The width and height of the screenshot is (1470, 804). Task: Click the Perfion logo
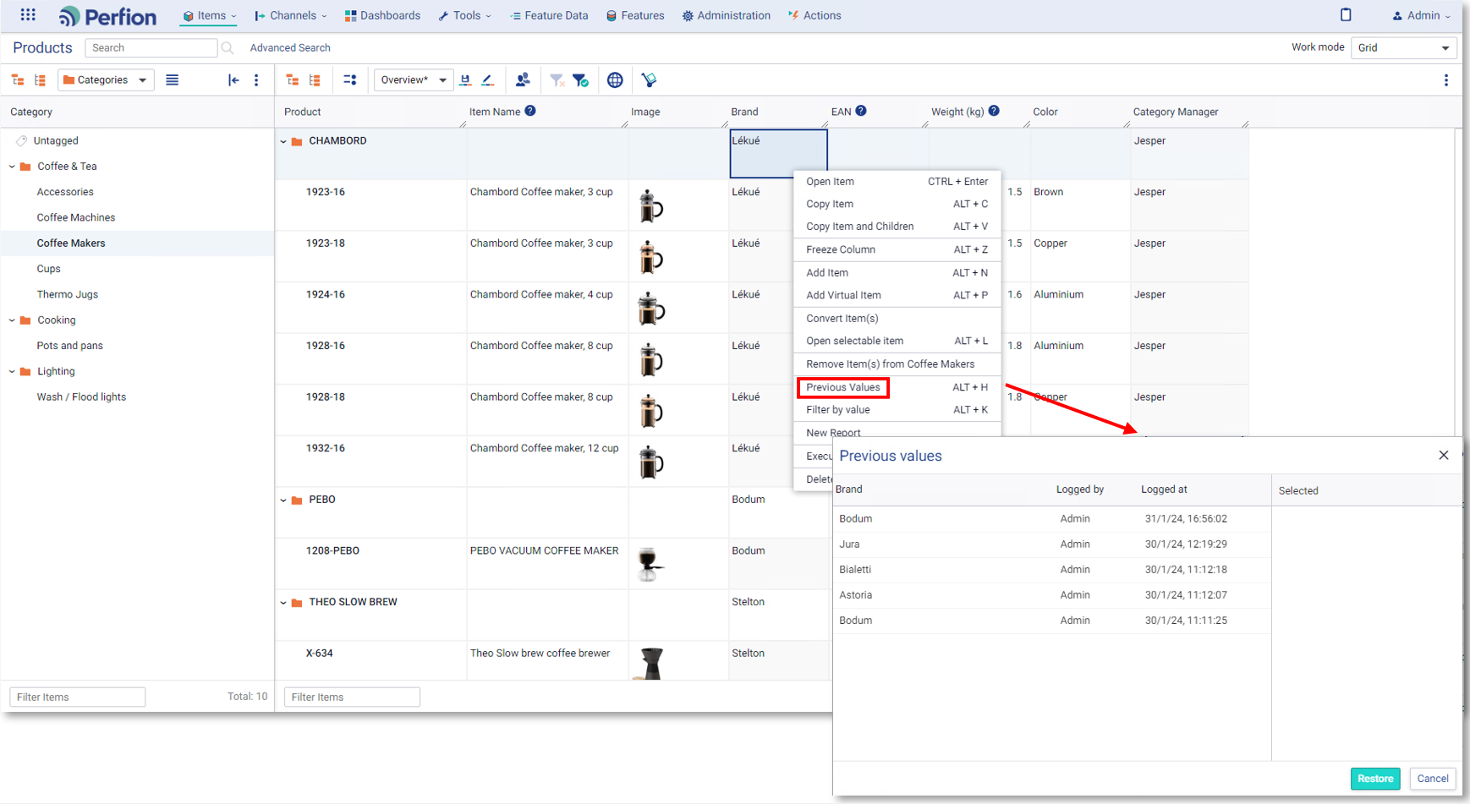click(x=107, y=16)
